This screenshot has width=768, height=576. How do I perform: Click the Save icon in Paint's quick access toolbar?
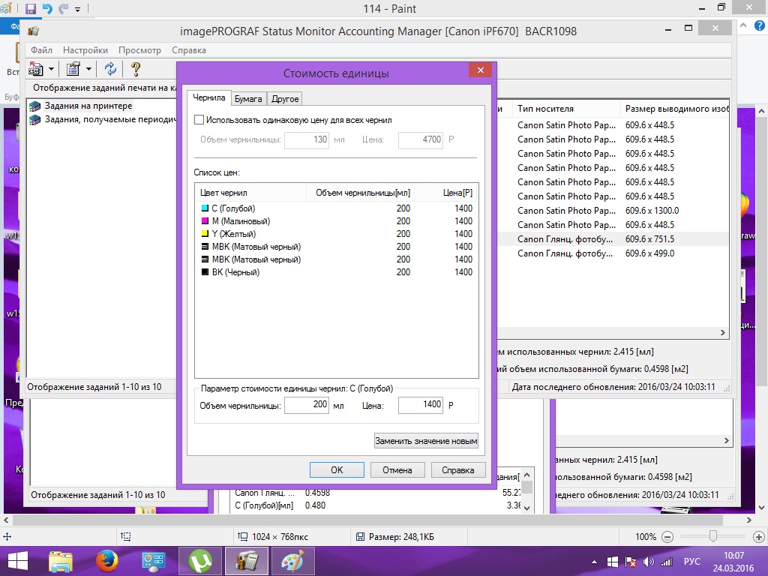pyautogui.click(x=31, y=8)
